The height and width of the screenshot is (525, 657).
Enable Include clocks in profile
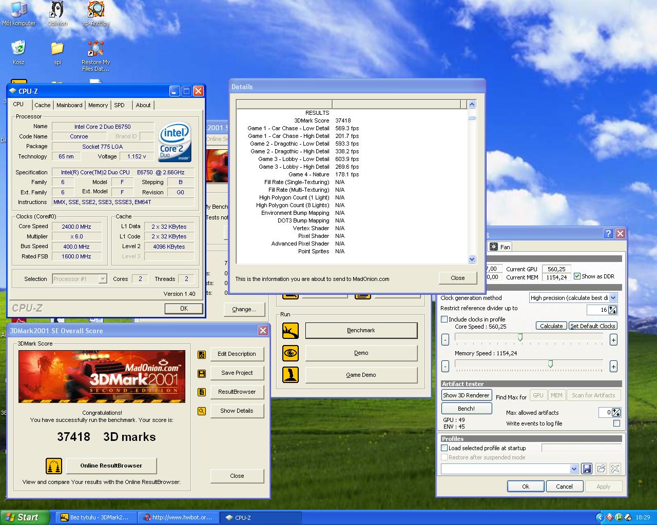(x=444, y=319)
